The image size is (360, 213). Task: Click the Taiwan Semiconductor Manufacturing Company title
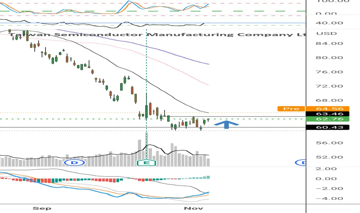(157, 35)
